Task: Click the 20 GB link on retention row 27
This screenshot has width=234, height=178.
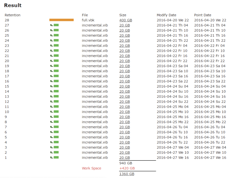Action: tap(124, 25)
